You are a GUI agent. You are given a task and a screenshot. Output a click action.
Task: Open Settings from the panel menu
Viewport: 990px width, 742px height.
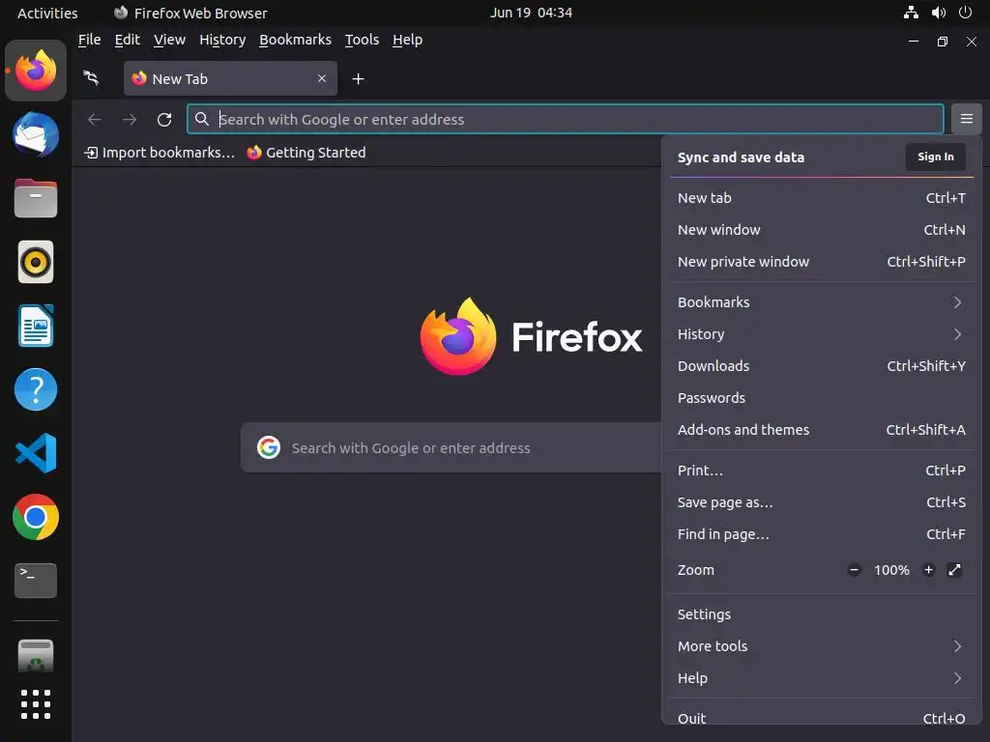(x=821, y=614)
